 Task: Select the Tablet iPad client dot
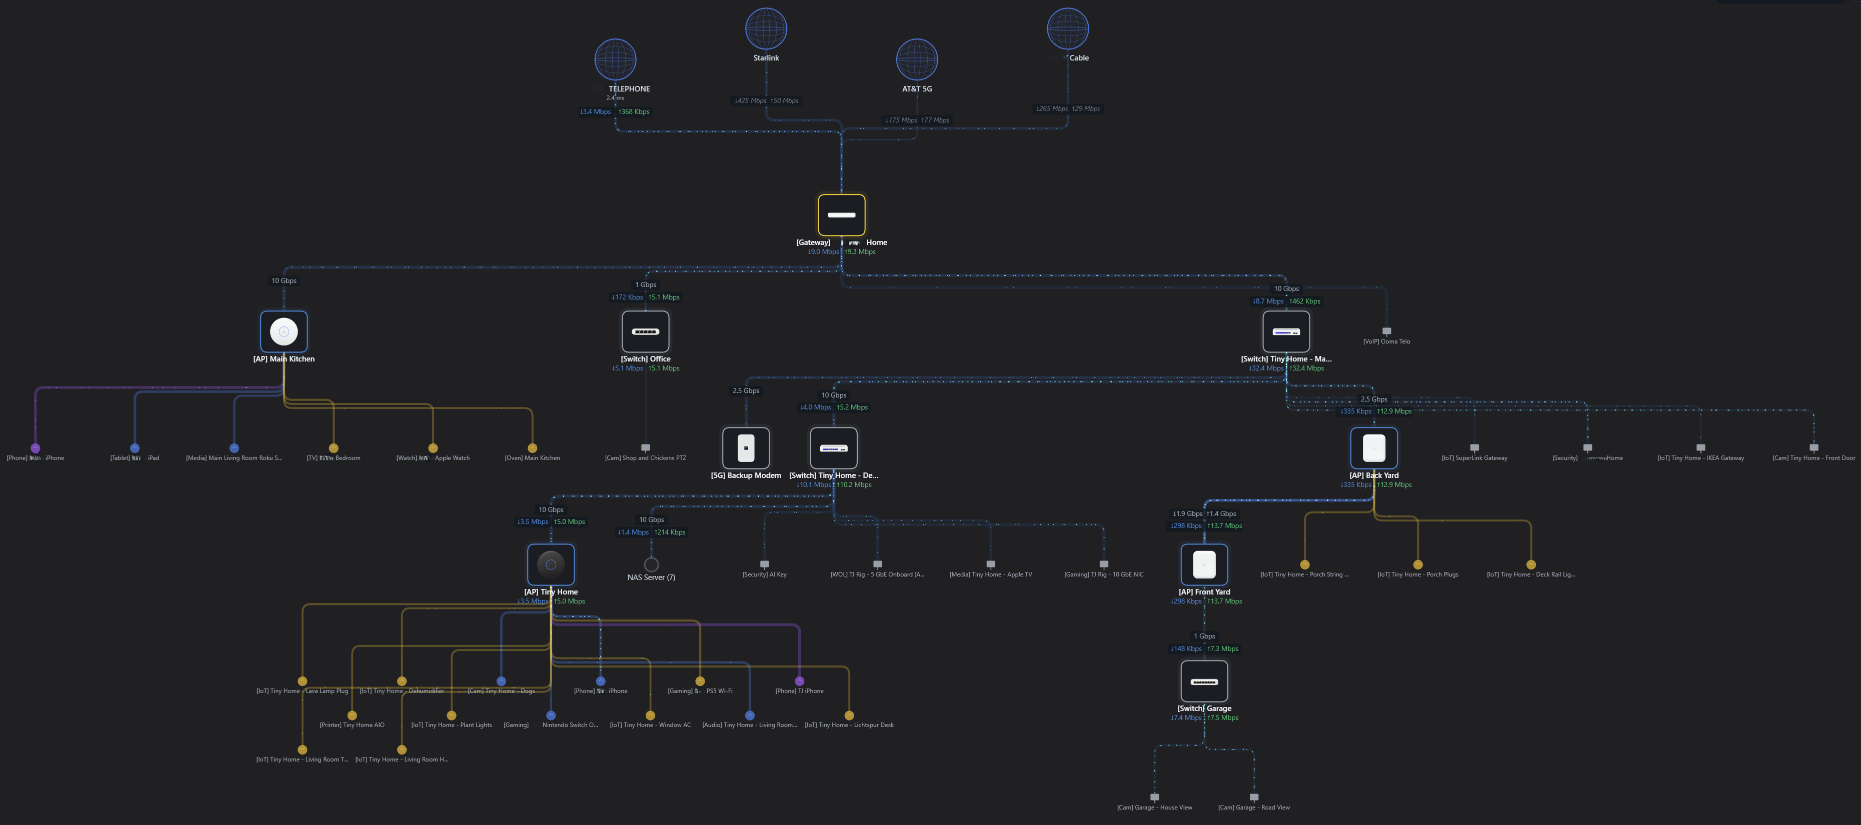135,448
